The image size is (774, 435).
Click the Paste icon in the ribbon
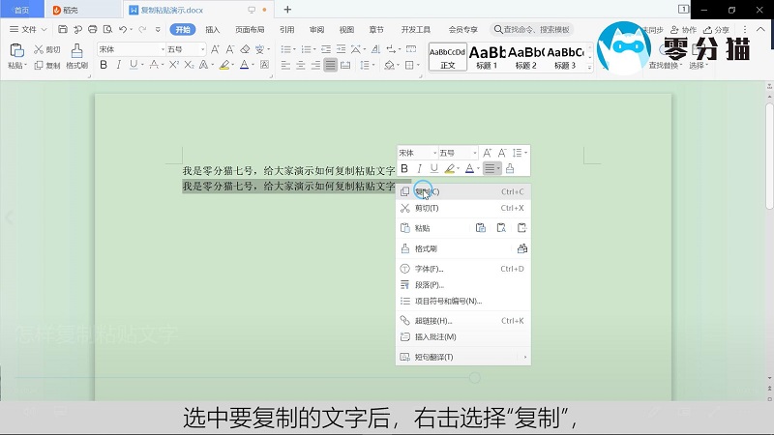click(16, 51)
